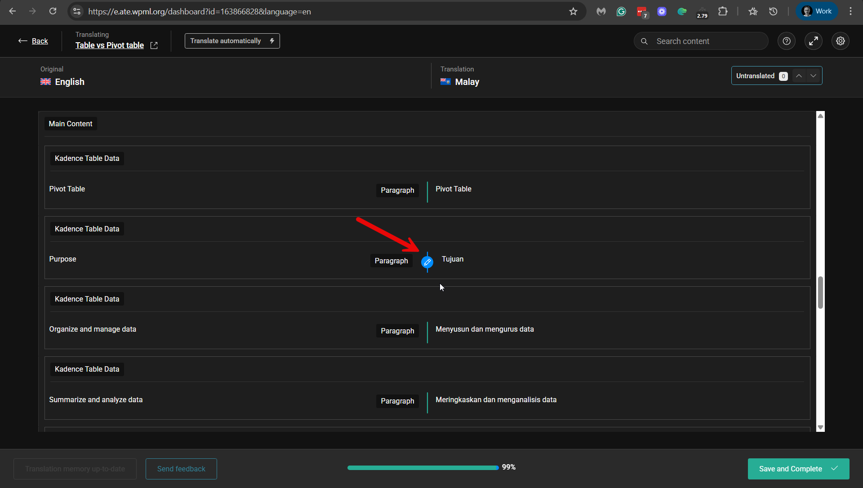Click Translate automatically button
This screenshot has width=863, height=488.
[x=232, y=41]
